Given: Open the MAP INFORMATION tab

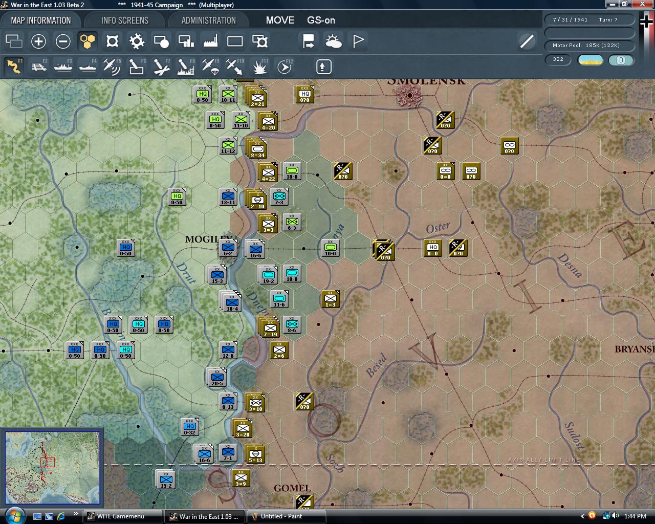Looking at the screenshot, I should click(41, 20).
